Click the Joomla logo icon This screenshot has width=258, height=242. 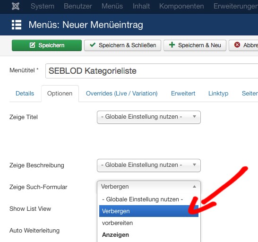click(16, 6)
